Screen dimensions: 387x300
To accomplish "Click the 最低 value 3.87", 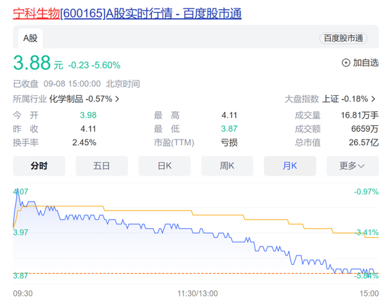I will (x=229, y=129).
